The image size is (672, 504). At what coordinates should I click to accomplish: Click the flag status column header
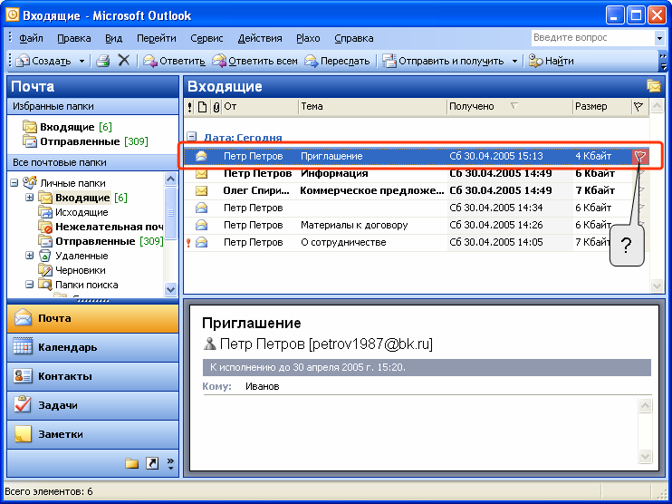click(638, 106)
